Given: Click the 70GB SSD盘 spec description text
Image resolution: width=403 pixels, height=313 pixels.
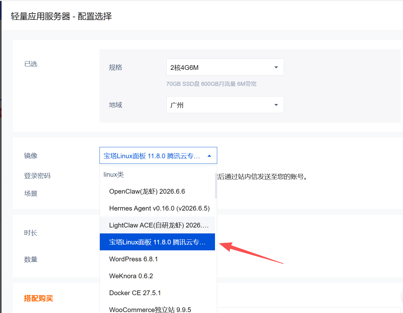Looking at the screenshot, I should [211, 84].
